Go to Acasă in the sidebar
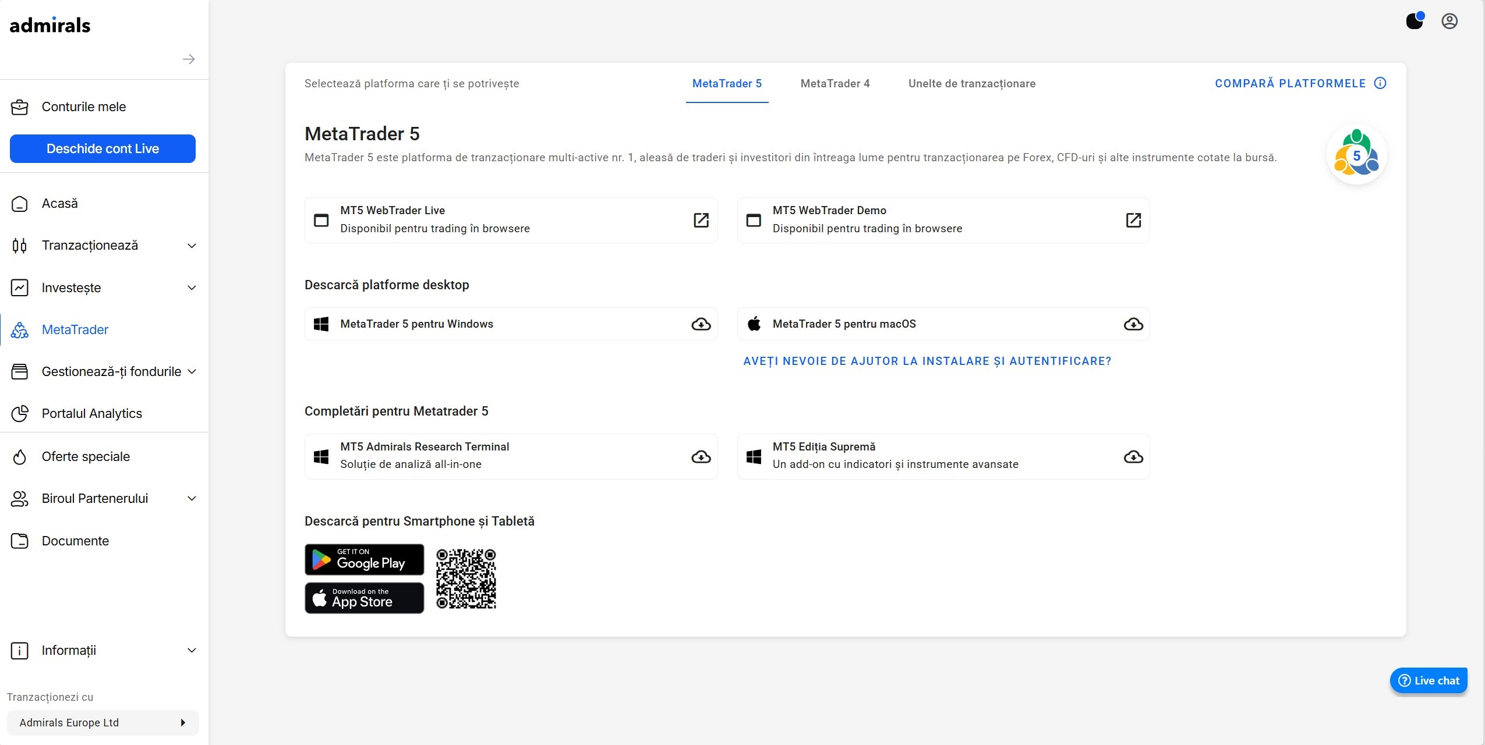Viewport: 1485px width, 745px height. click(x=59, y=204)
